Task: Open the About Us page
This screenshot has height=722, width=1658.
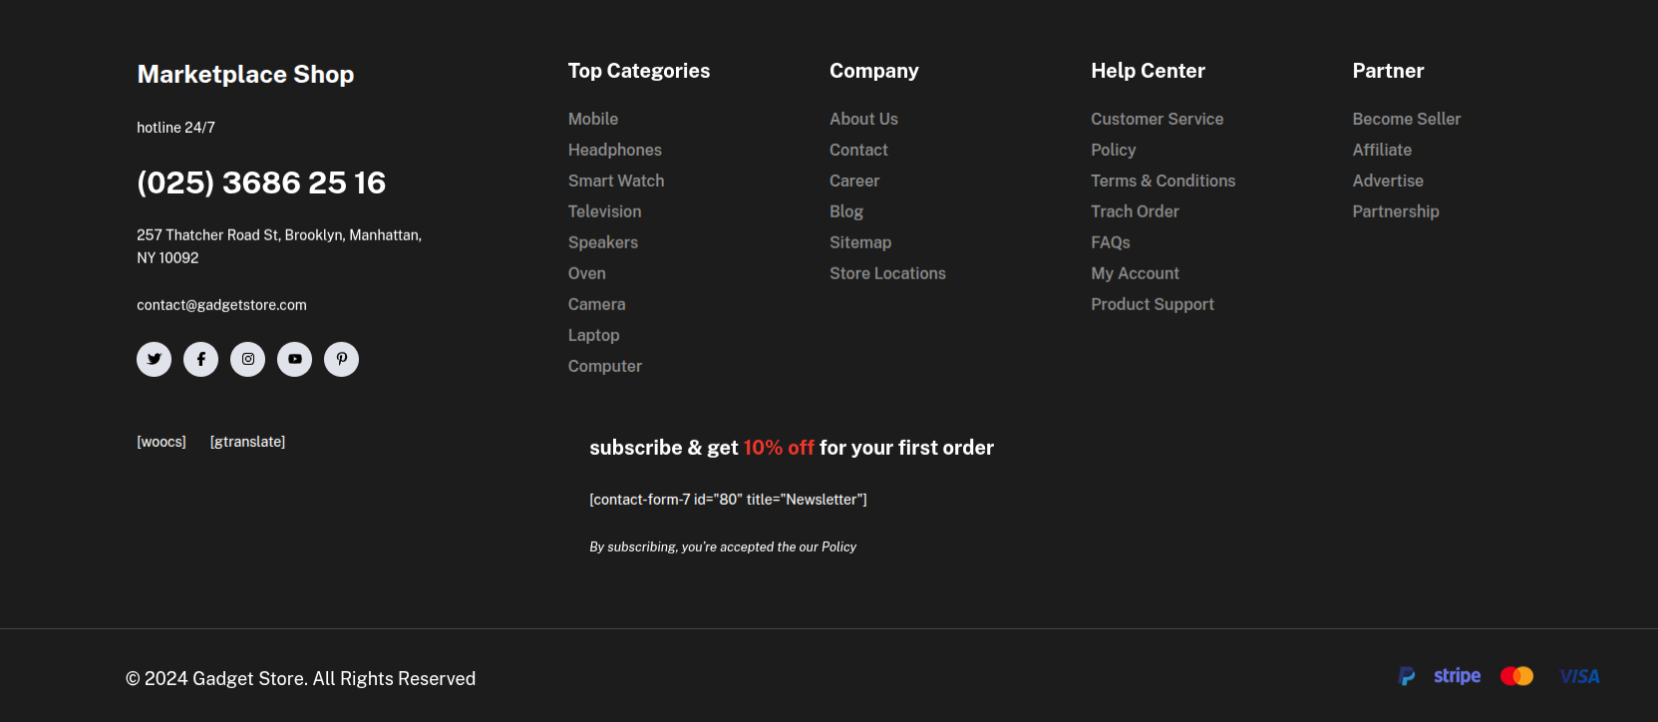Action: (863, 119)
